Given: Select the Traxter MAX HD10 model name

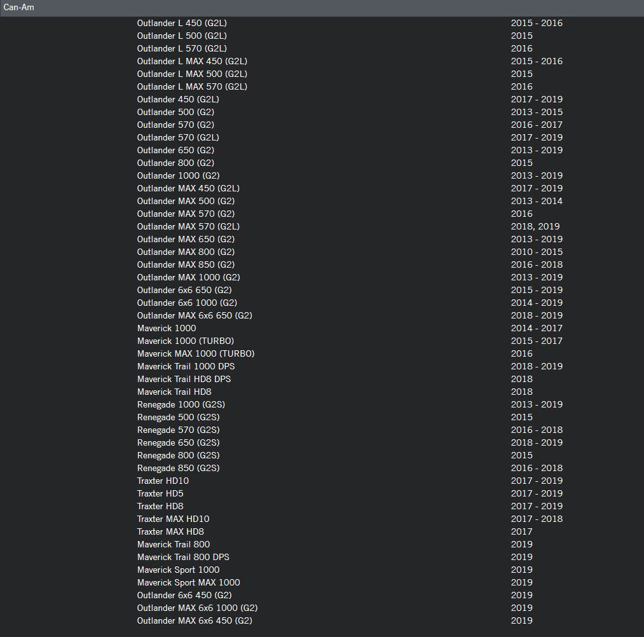Looking at the screenshot, I should pyautogui.click(x=174, y=519).
